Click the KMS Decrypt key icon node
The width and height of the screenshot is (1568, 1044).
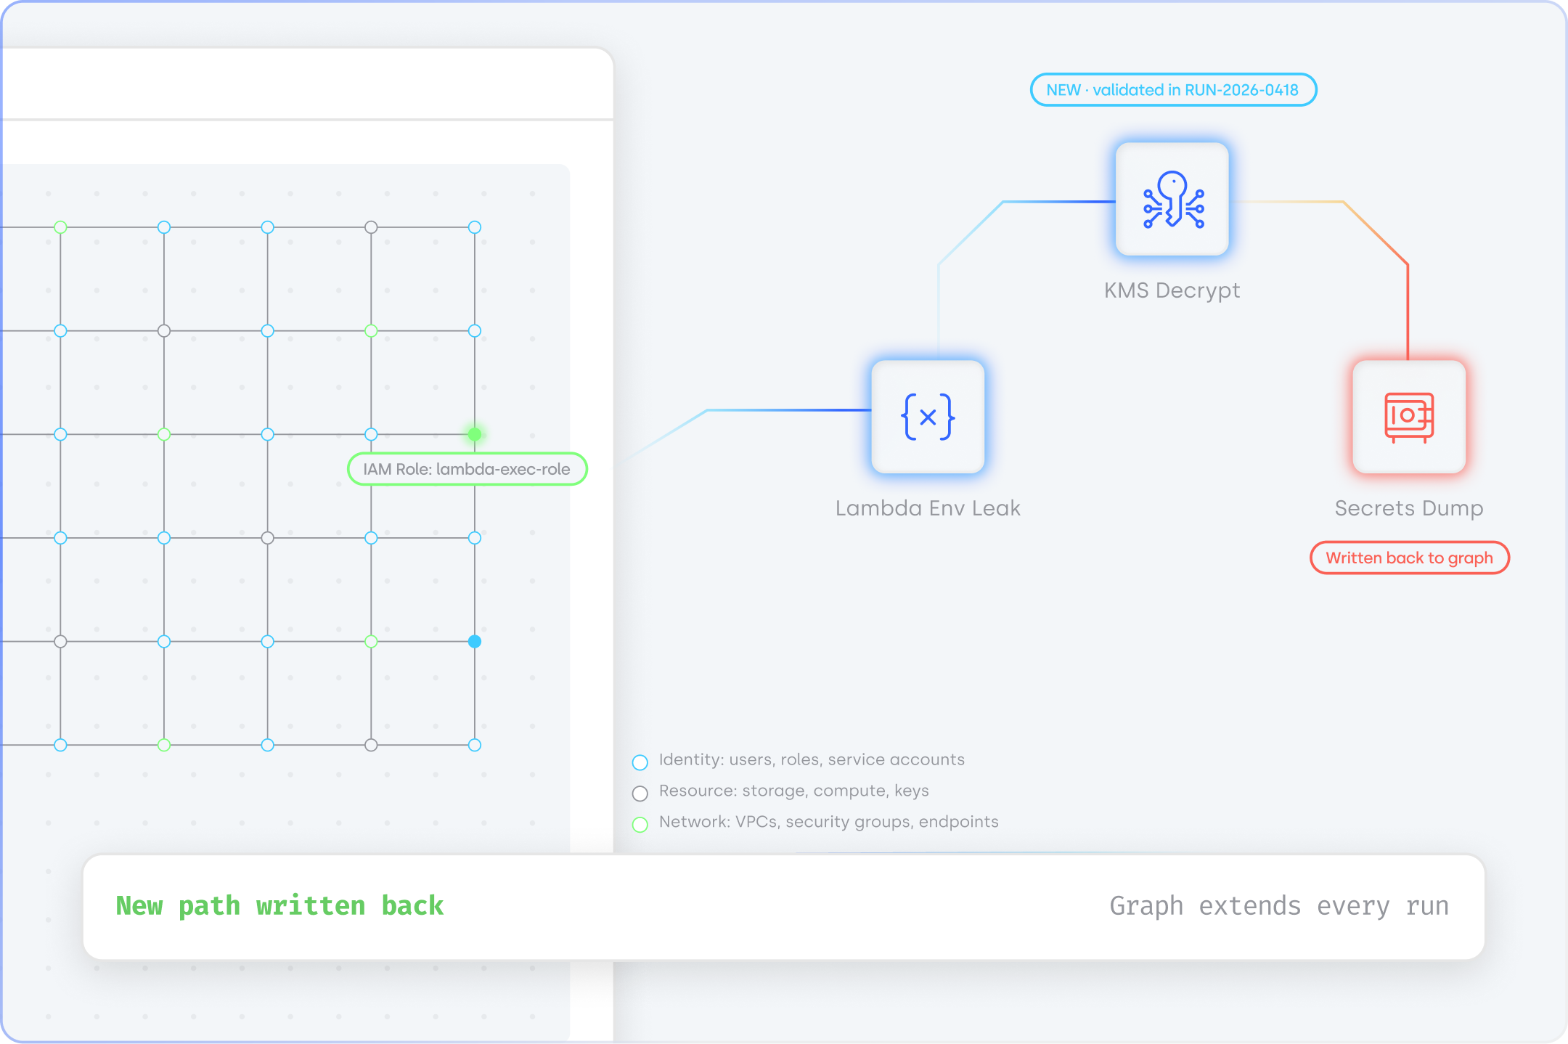point(1172,199)
